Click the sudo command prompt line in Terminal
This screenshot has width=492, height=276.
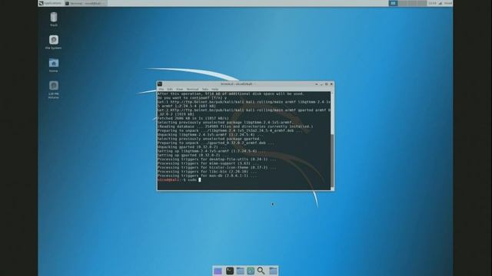179,180
